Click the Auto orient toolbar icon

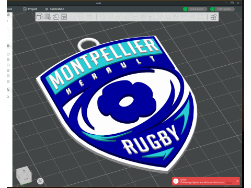pyautogui.click(x=56, y=17)
